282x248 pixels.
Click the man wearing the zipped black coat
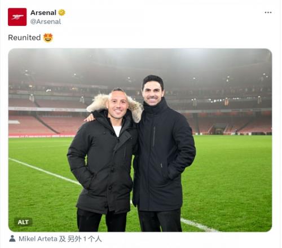tap(164, 152)
